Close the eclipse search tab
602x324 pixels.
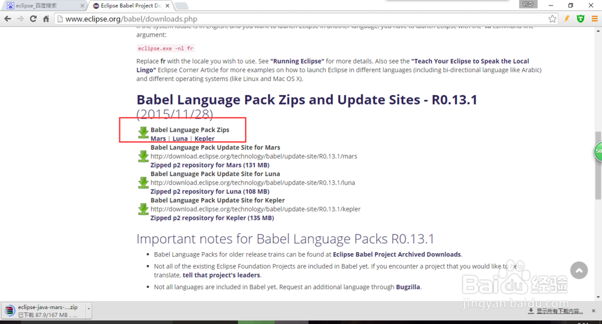82,6
